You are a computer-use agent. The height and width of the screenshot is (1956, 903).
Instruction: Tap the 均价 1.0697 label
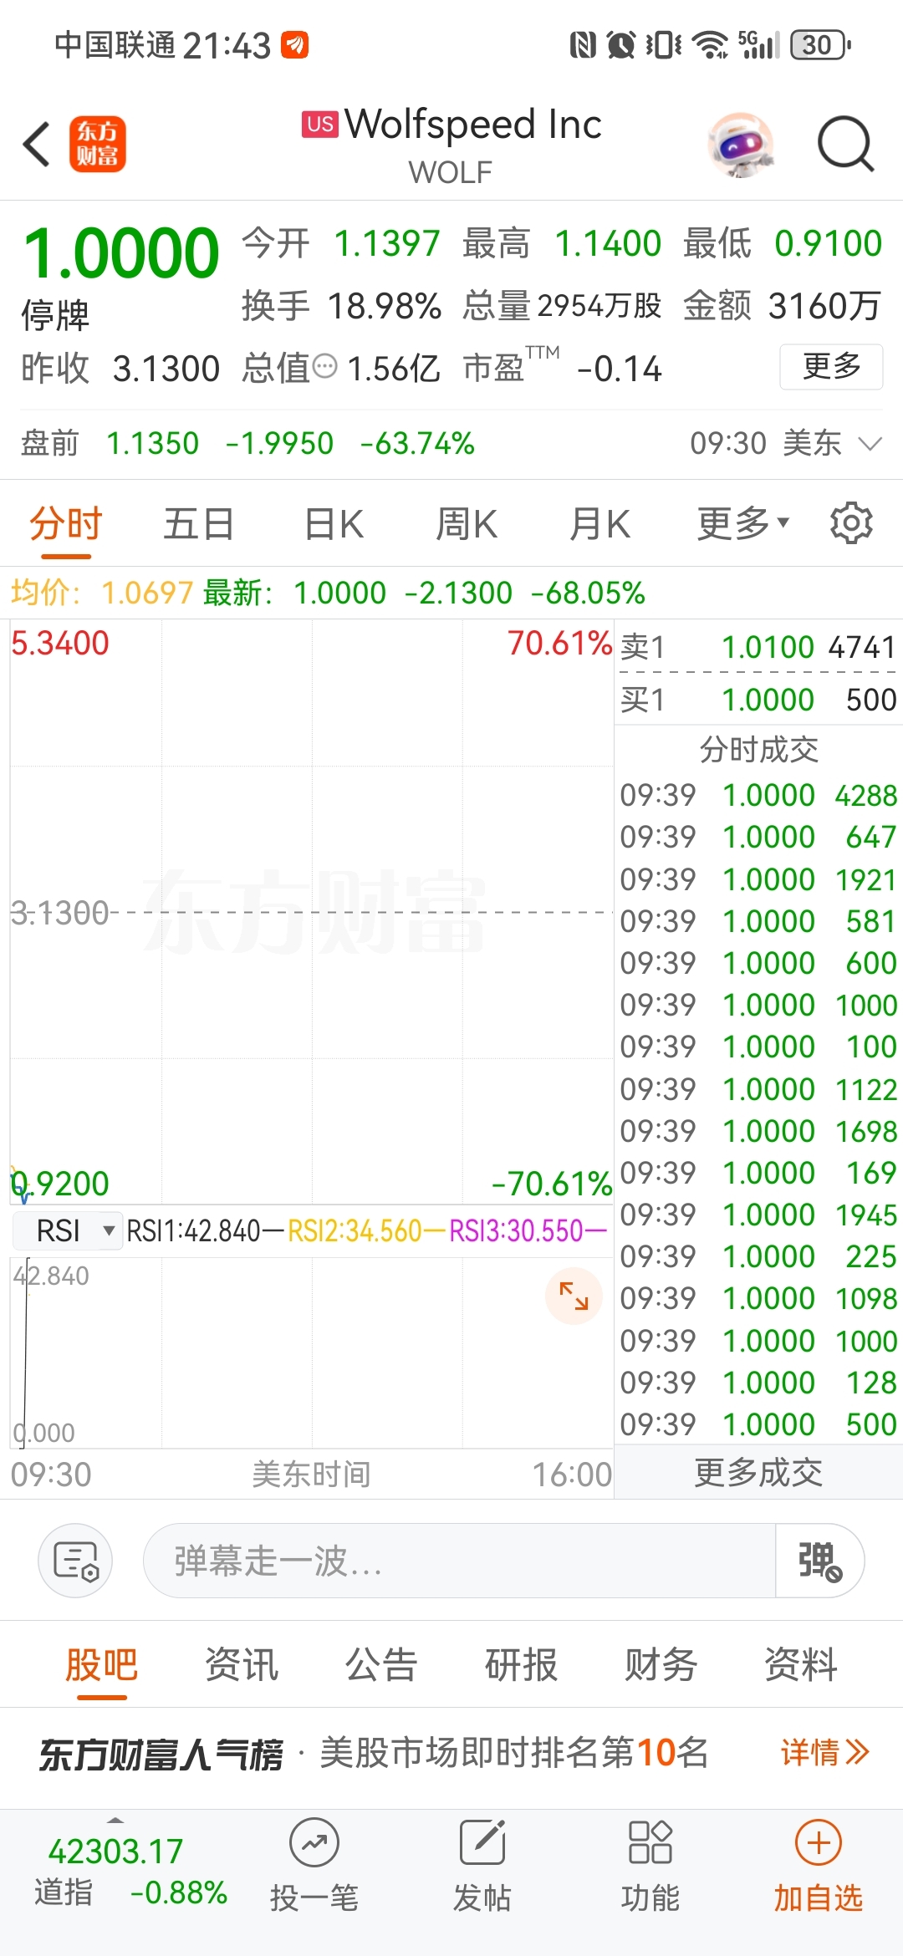click(102, 593)
